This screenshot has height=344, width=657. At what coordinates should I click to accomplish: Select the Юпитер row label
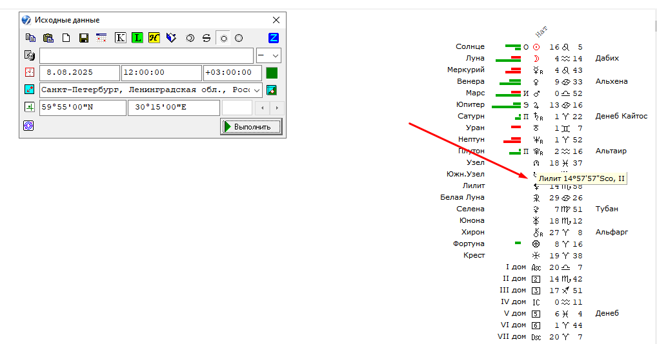[x=470, y=104]
